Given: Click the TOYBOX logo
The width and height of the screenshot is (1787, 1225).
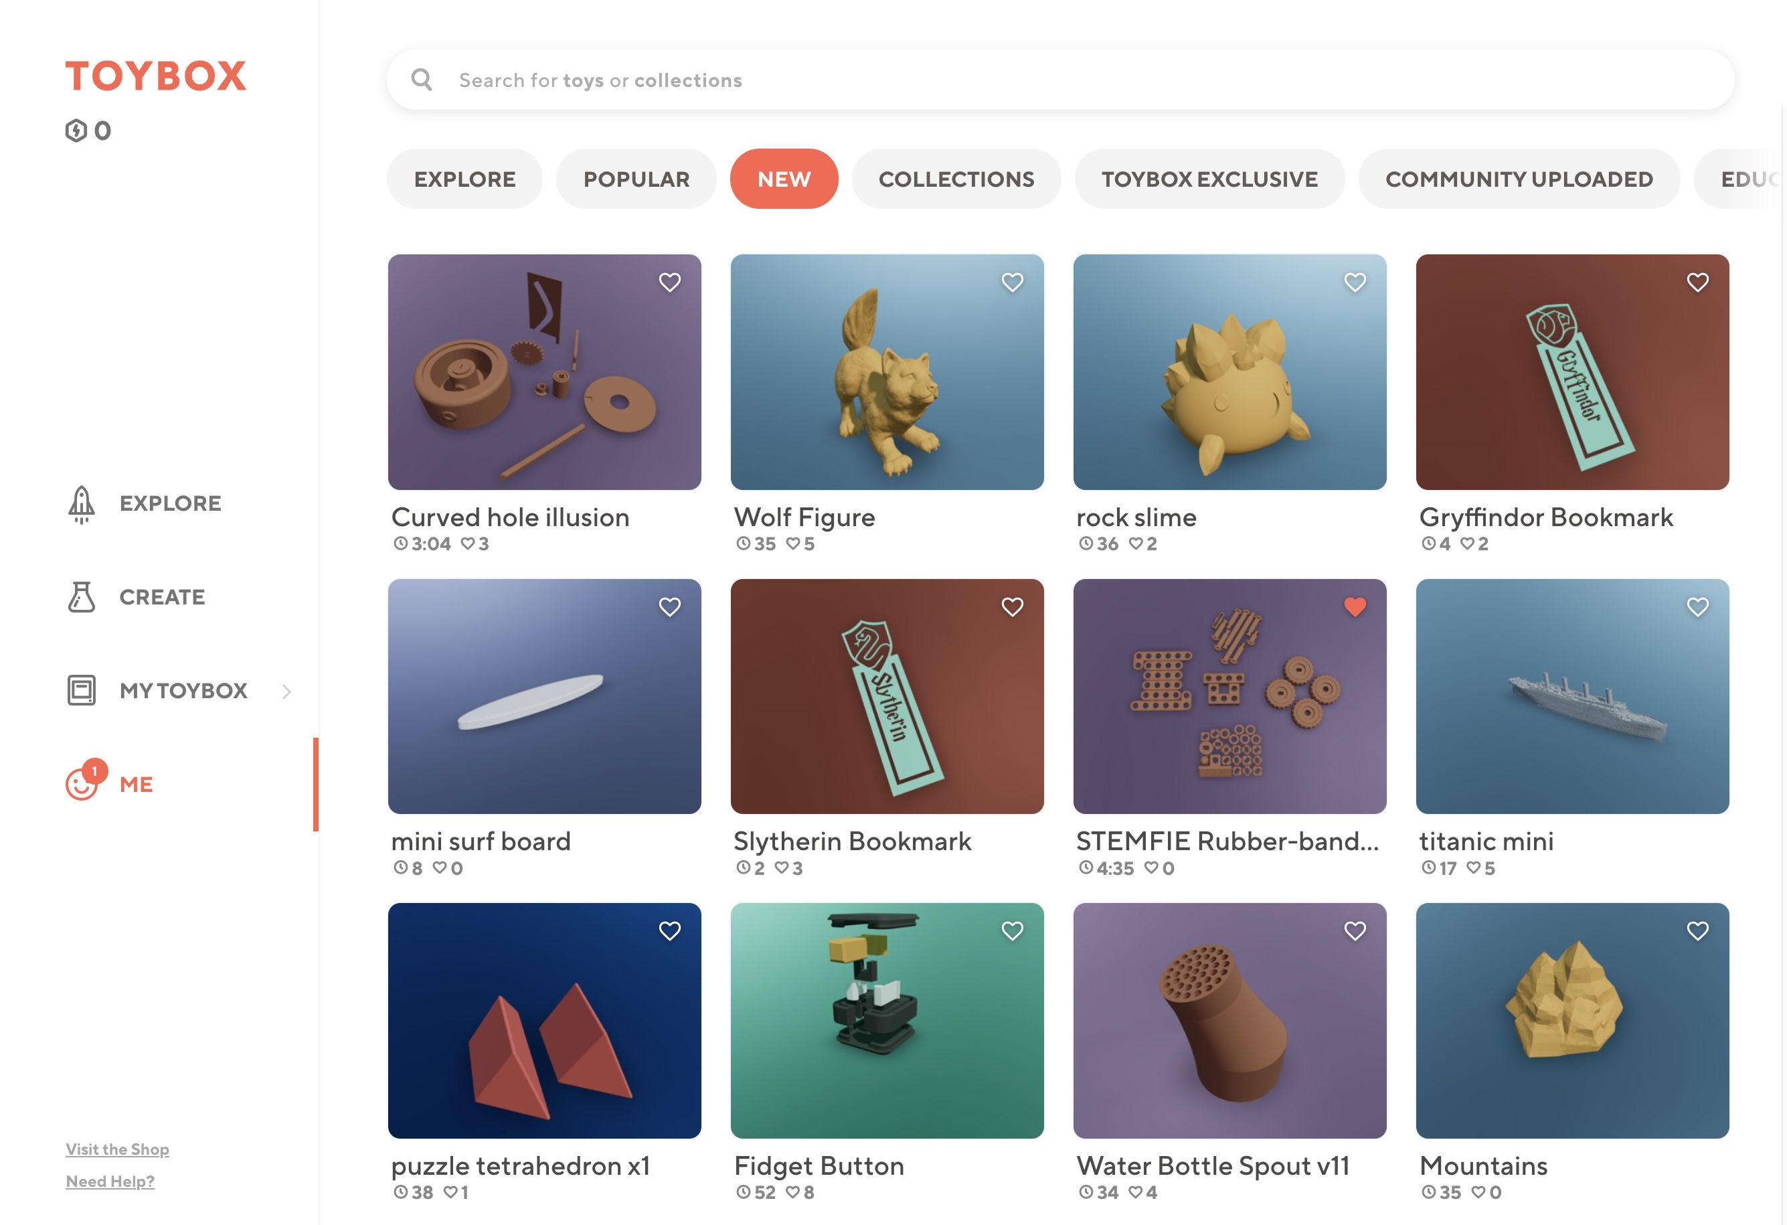Looking at the screenshot, I should click(x=155, y=76).
